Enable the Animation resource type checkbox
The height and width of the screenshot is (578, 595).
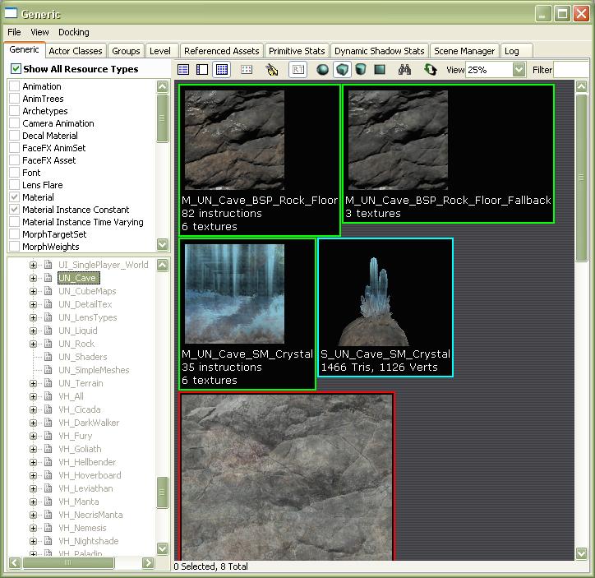click(15, 86)
